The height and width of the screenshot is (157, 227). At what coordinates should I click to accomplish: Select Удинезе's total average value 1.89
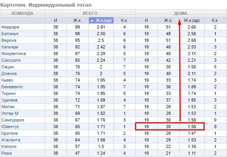[x=101, y=100]
